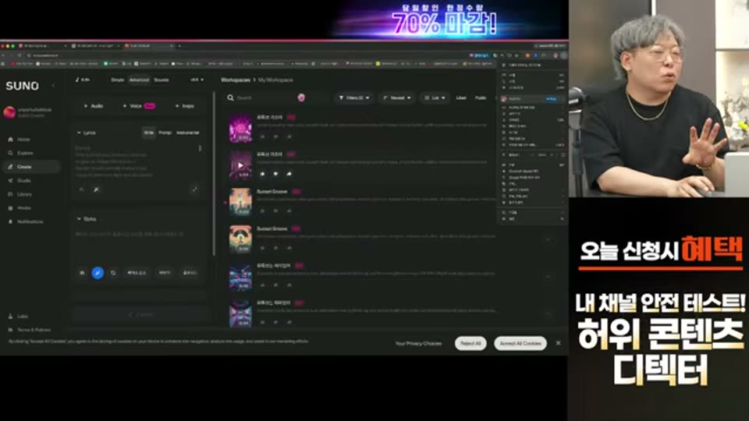749x421 pixels.
Task: Click the blue button in browser extension panel
Action: coord(552,99)
